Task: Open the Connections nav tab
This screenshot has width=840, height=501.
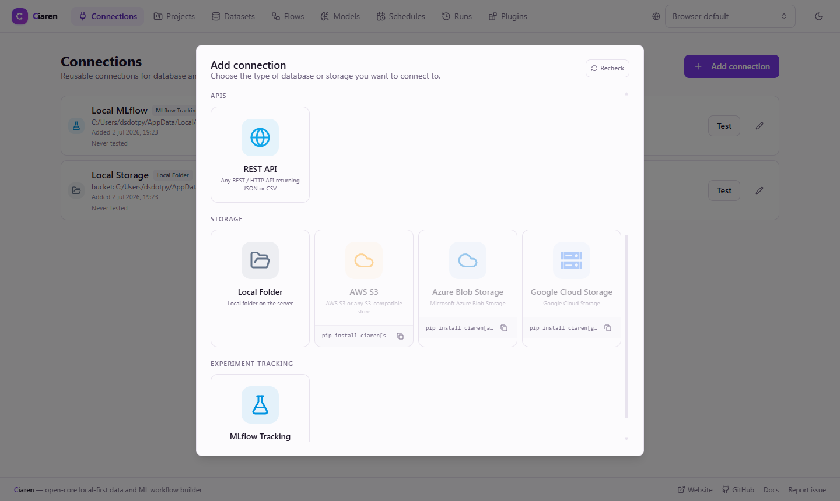Action: coord(108,16)
